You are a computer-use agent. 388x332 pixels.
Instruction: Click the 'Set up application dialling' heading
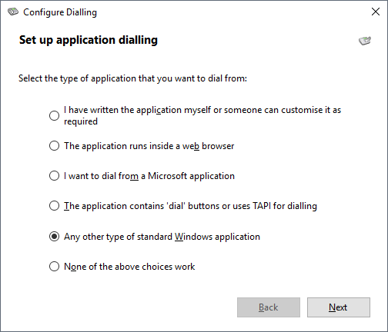(x=89, y=40)
